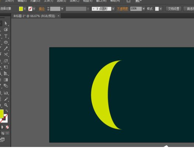This screenshot has height=149, width=194.
Task: Expand the fill color dropdown arrow
Action: [25, 9]
